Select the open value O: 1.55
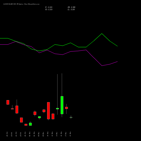 click(49, 10)
